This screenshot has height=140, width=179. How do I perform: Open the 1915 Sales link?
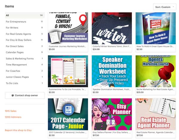(11, 111)
